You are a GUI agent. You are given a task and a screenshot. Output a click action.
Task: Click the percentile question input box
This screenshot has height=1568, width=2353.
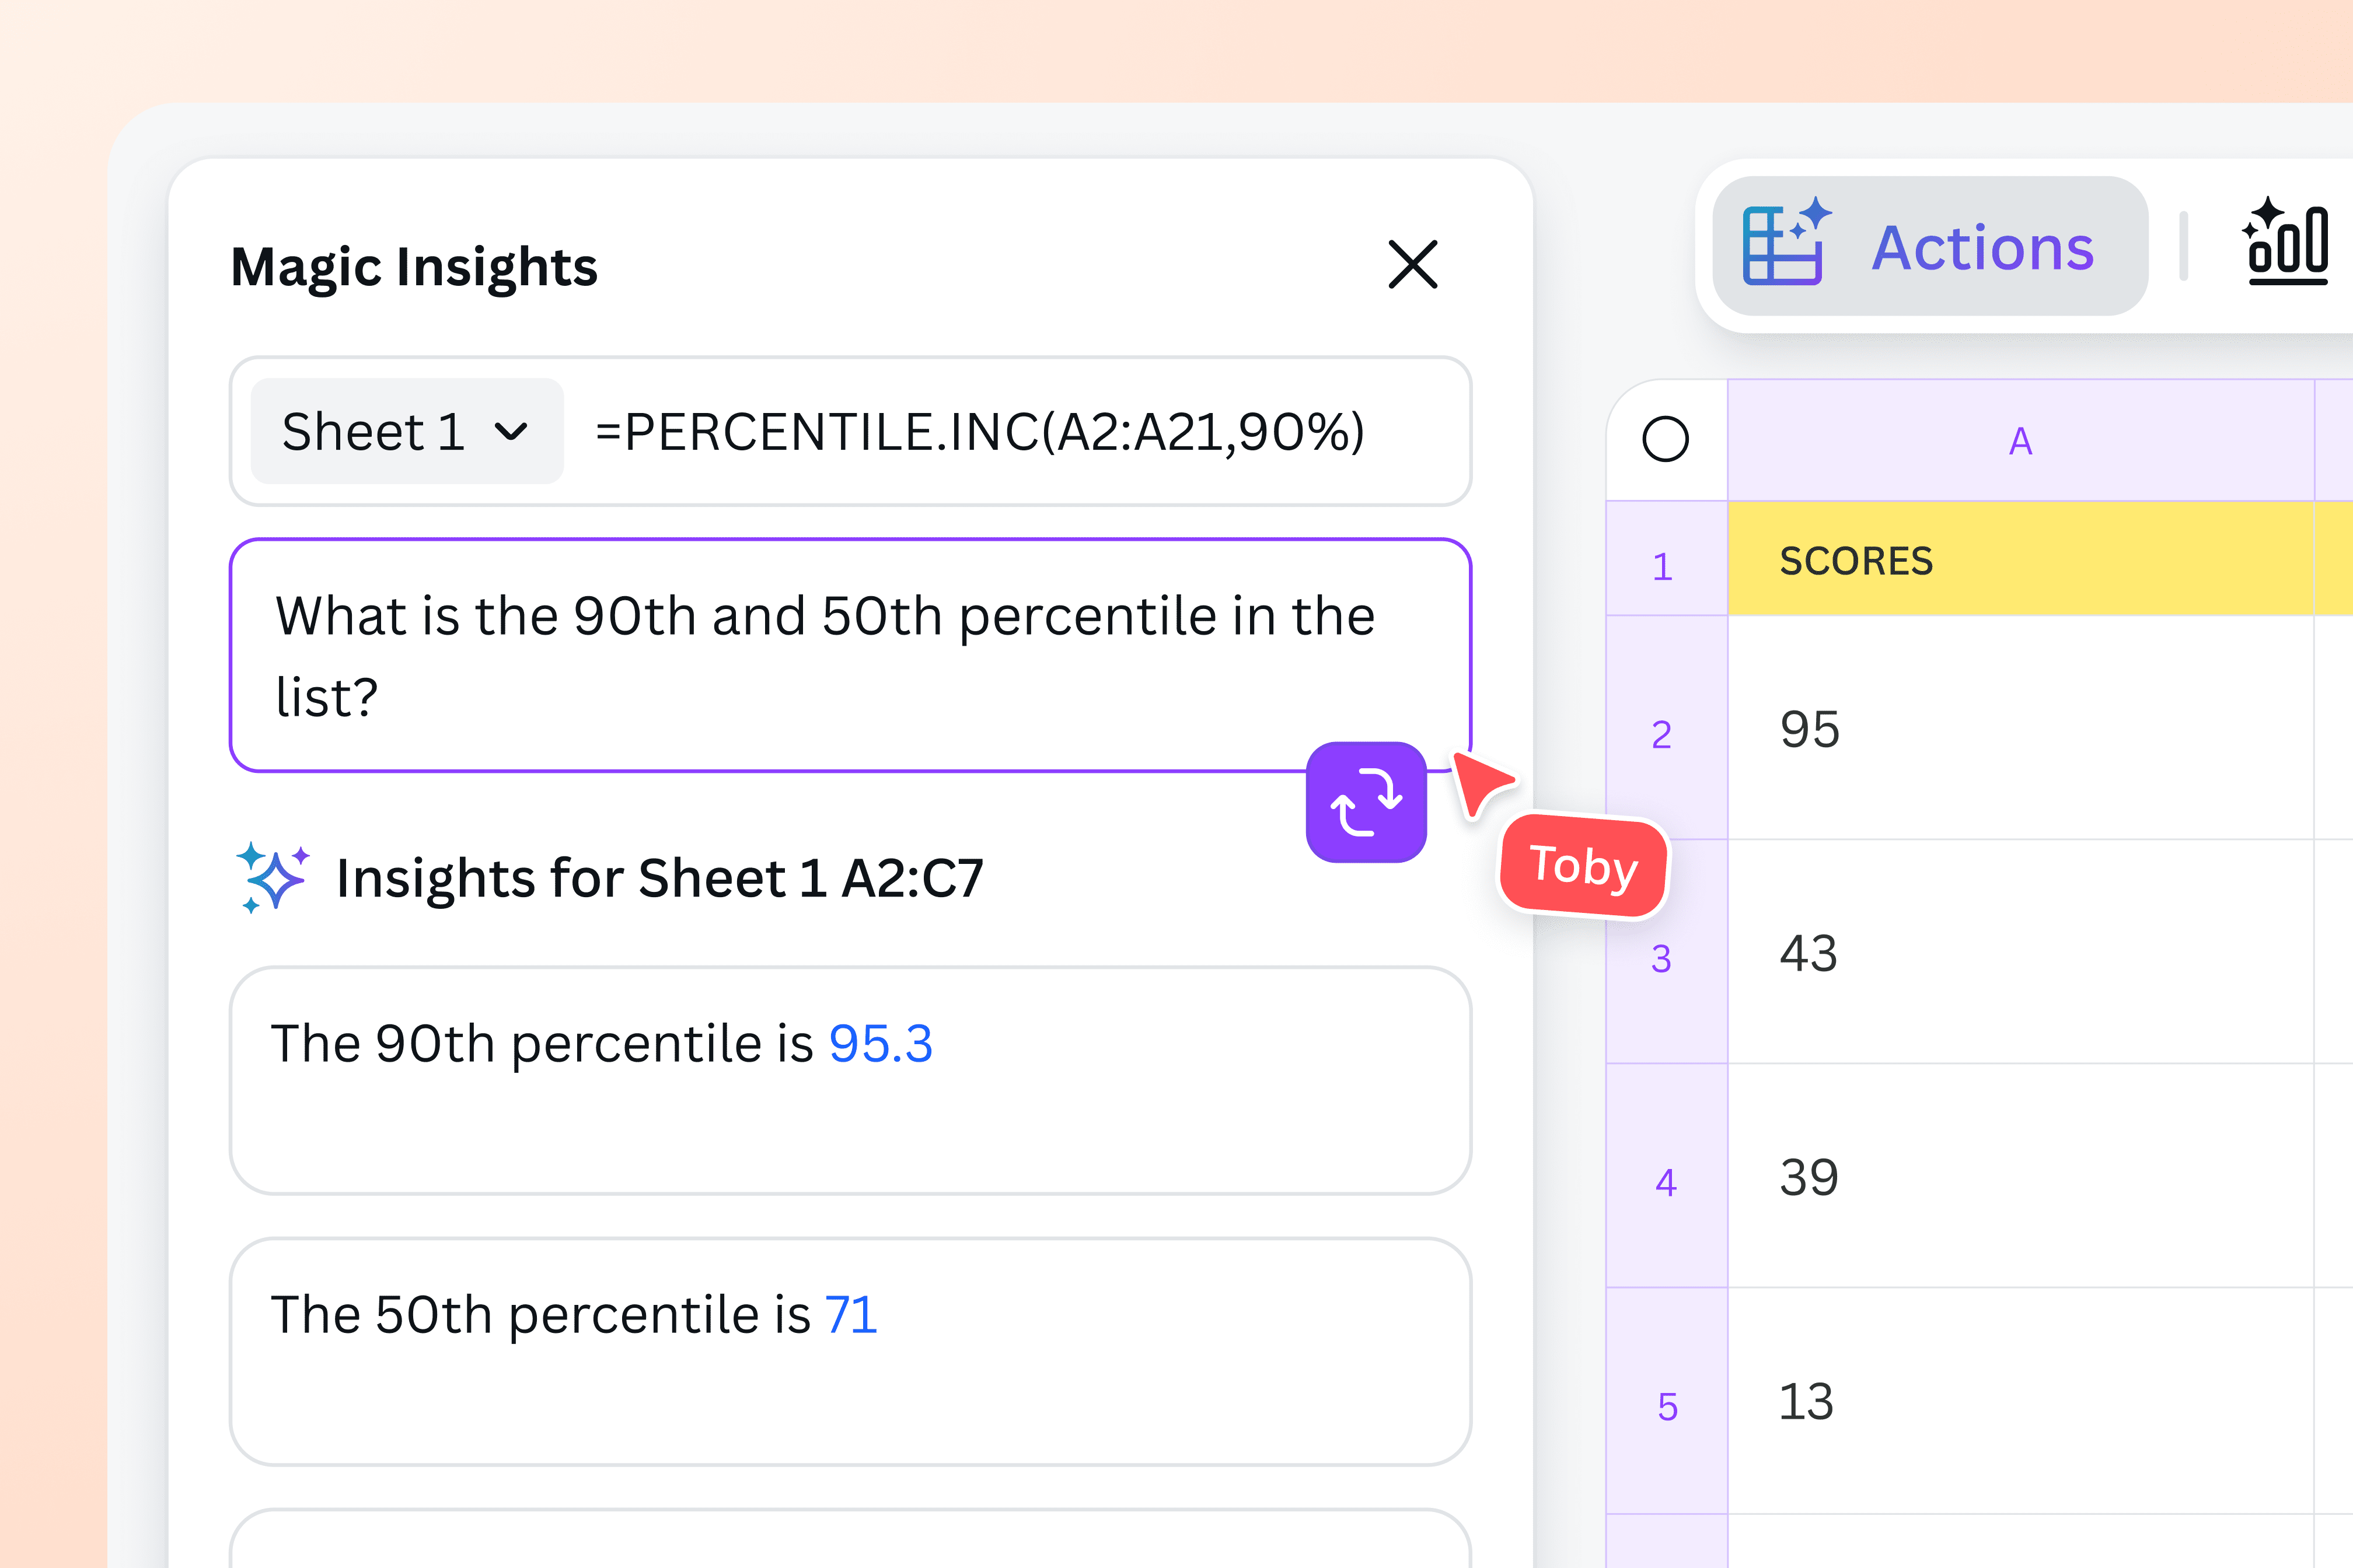[x=850, y=655]
